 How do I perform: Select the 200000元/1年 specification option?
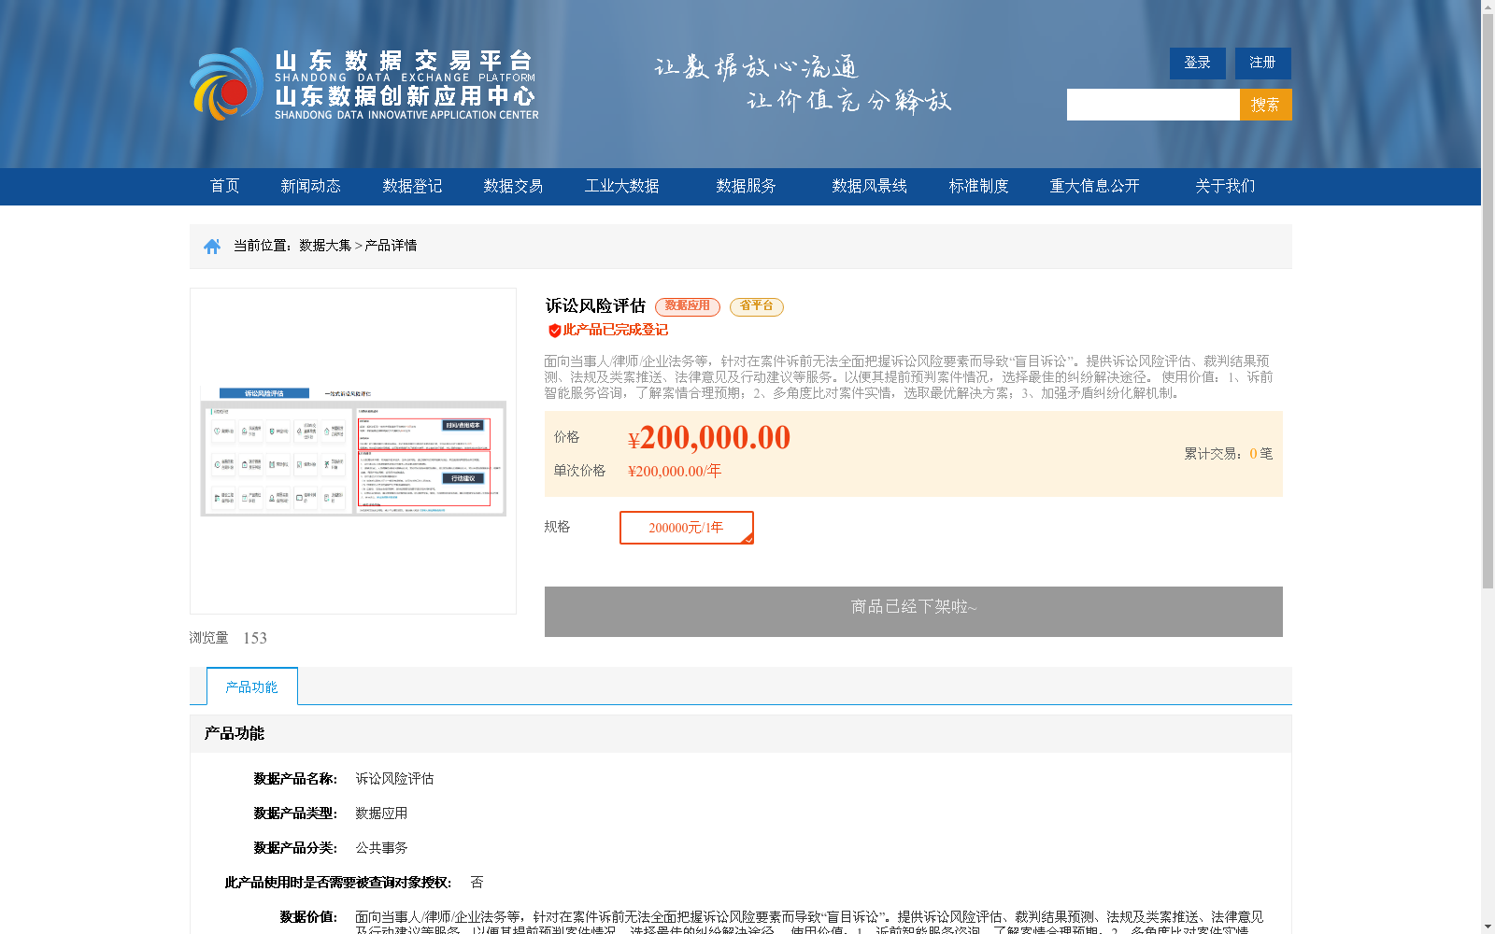click(x=687, y=528)
